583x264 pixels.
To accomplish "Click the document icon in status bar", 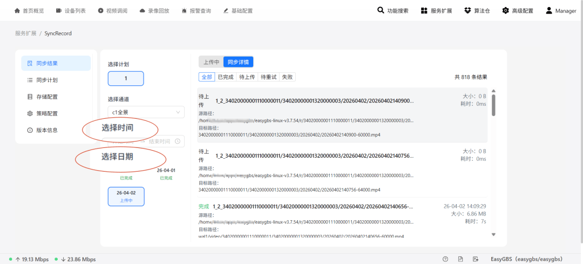I will (x=460, y=259).
